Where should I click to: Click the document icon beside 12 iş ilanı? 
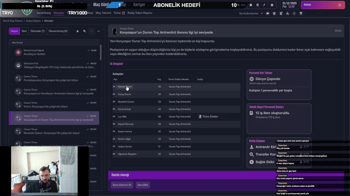click(x=251, y=113)
